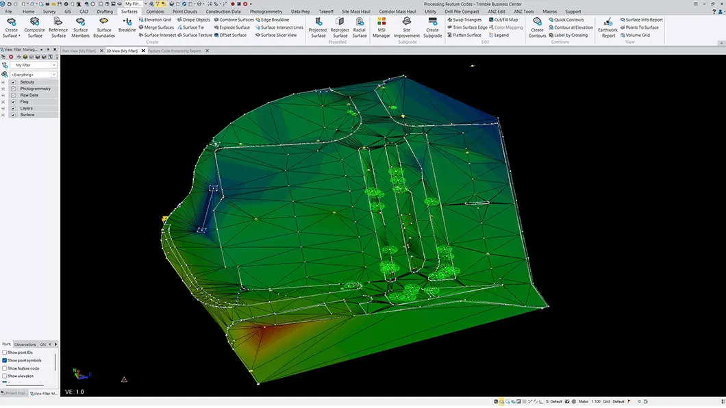This screenshot has width=726, height=408.
Task: Expand the Layers tree node
Action: (3, 108)
